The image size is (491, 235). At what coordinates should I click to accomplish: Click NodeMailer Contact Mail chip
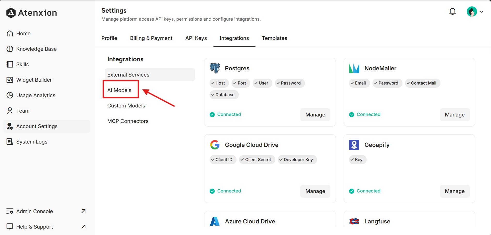[x=423, y=83]
